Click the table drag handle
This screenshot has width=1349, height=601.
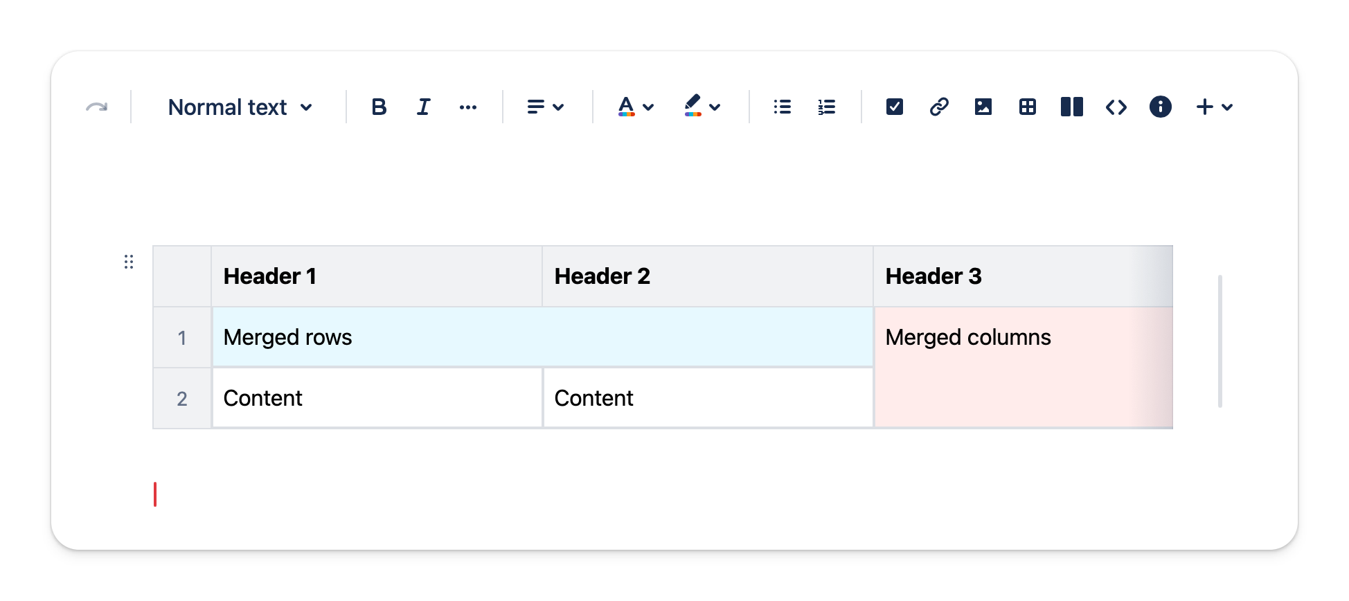point(129,262)
